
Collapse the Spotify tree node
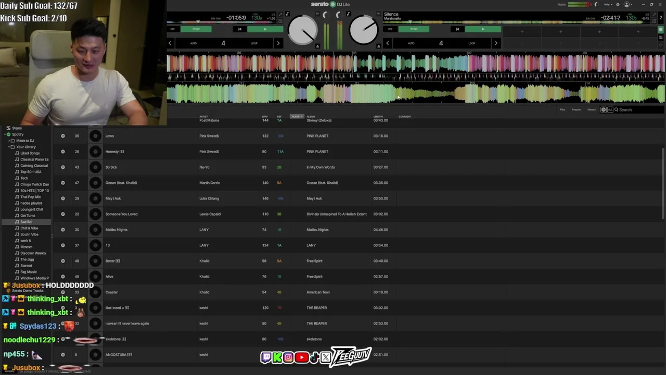(4, 134)
